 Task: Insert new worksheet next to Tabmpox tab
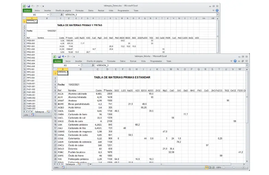79,164
